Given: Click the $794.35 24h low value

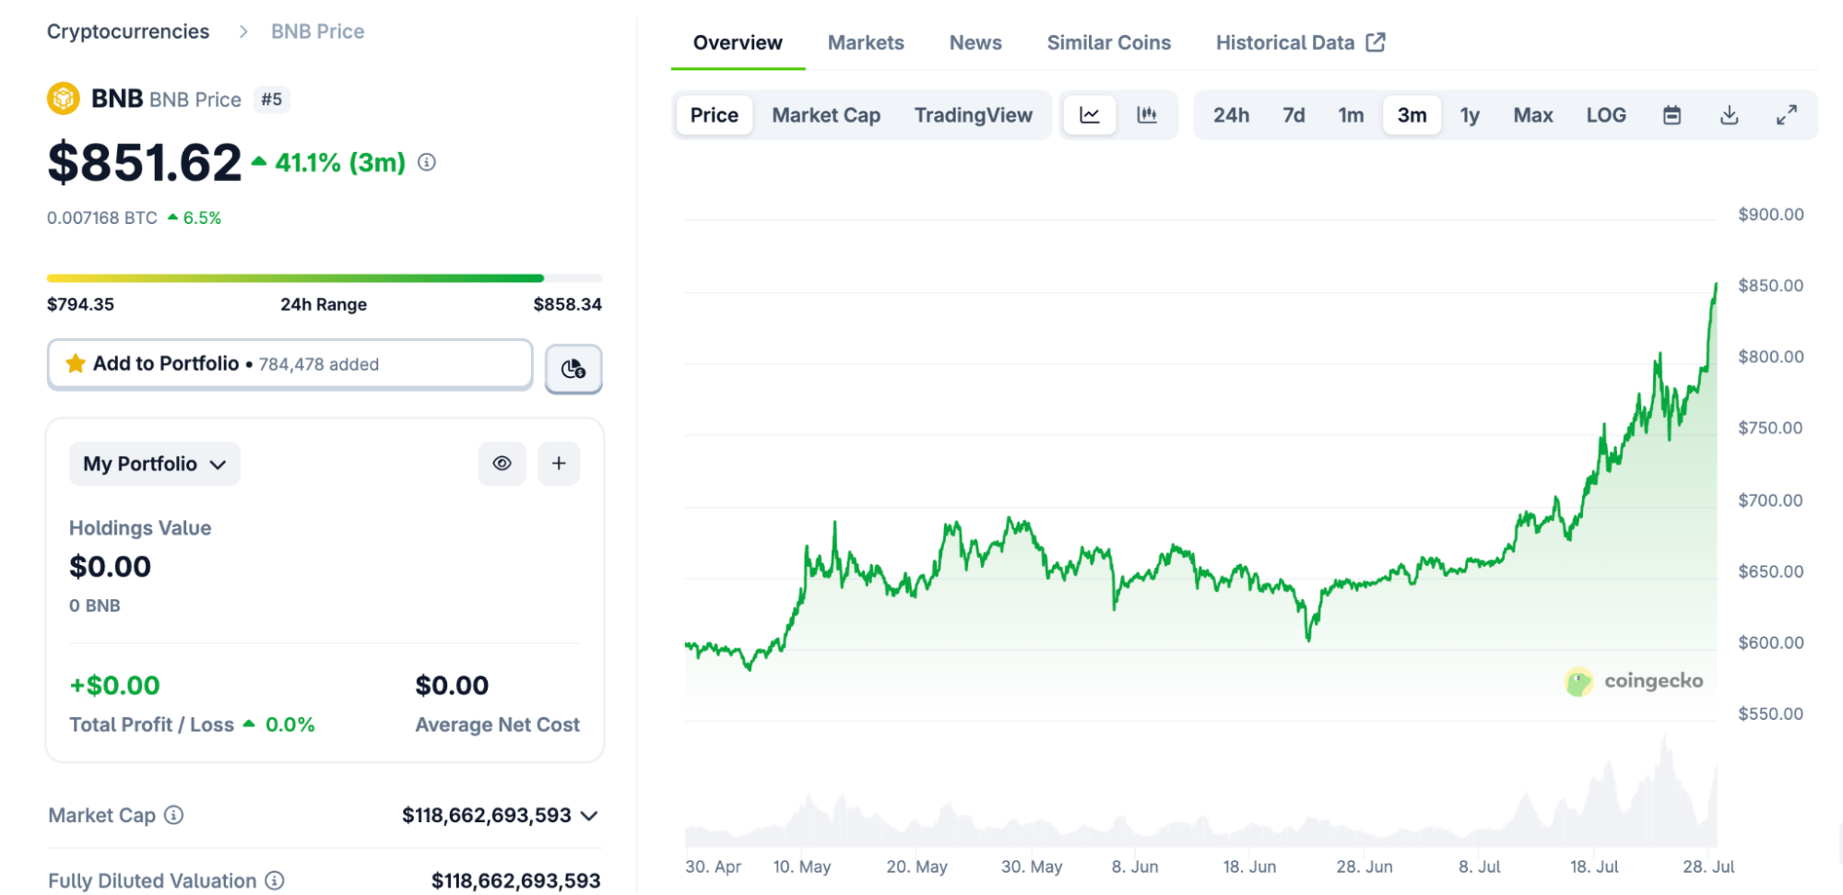Looking at the screenshot, I should [x=81, y=305].
